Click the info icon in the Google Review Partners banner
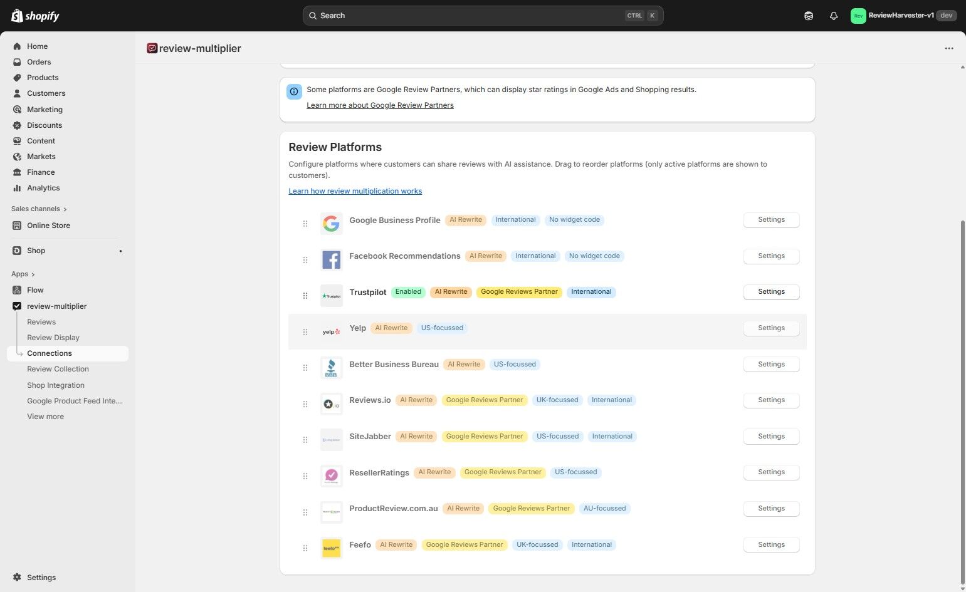966x592 pixels. (294, 91)
